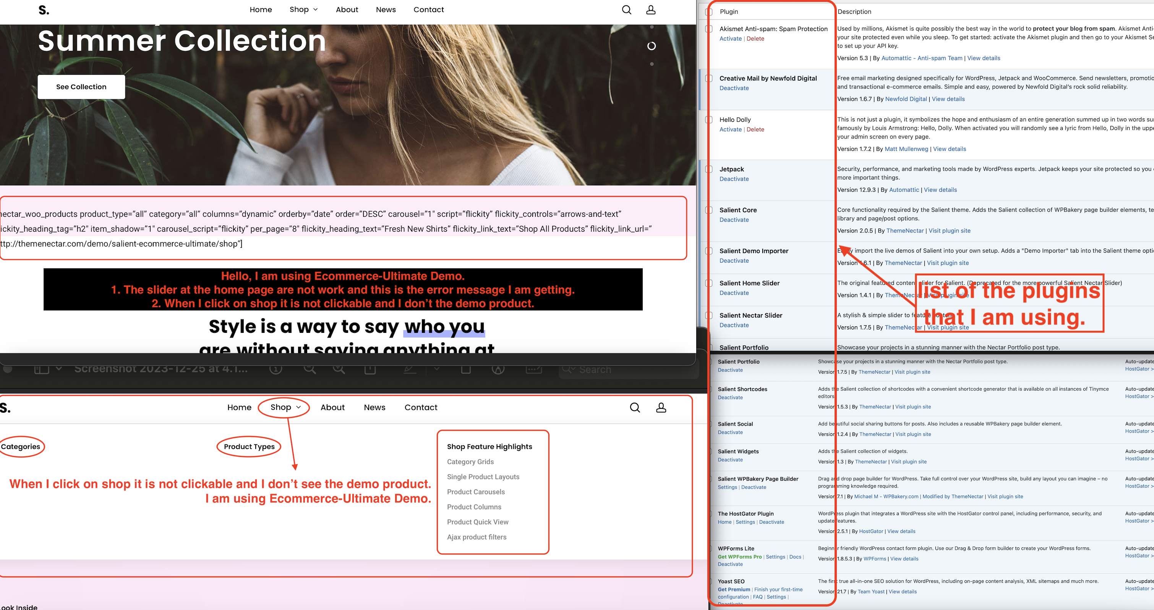Toggle select-all checkbox beside Plugin header
Image resolution: width=1154 pixels, height=610 pixels.
click(709, 11)
